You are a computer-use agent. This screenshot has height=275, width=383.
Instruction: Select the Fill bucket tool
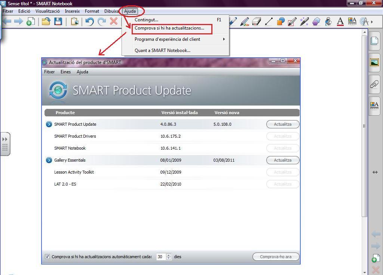point(328,21)
